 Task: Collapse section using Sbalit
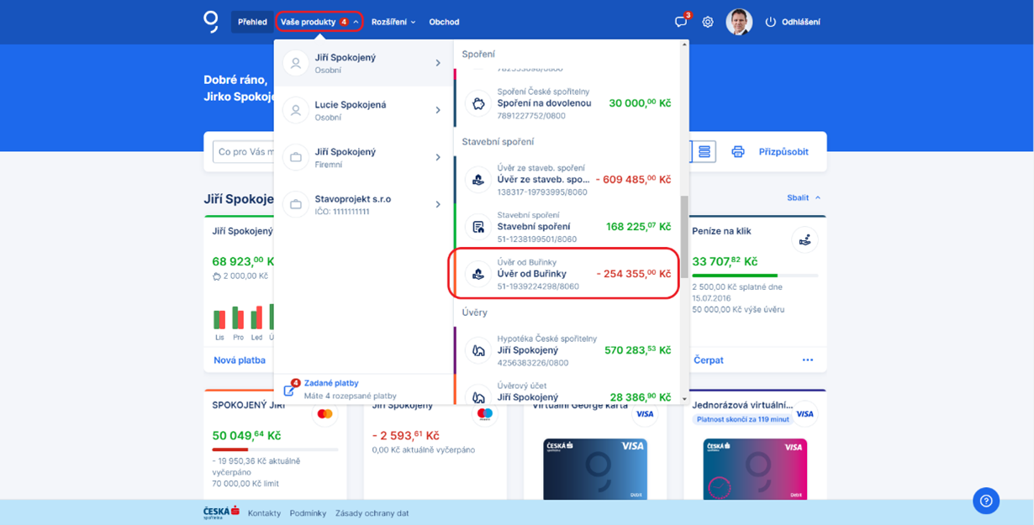(x=804, y=198)
